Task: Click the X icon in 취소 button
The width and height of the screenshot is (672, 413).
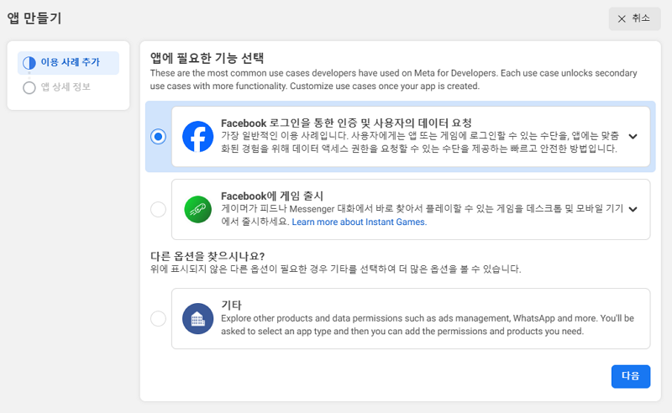Action: 622,18
